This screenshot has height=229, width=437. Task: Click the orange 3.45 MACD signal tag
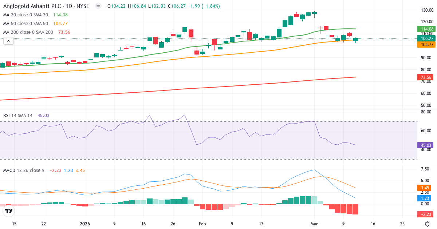pos(425,187)
